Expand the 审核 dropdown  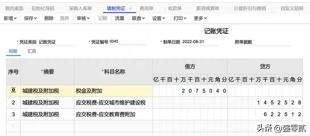(x=83, y=18)
